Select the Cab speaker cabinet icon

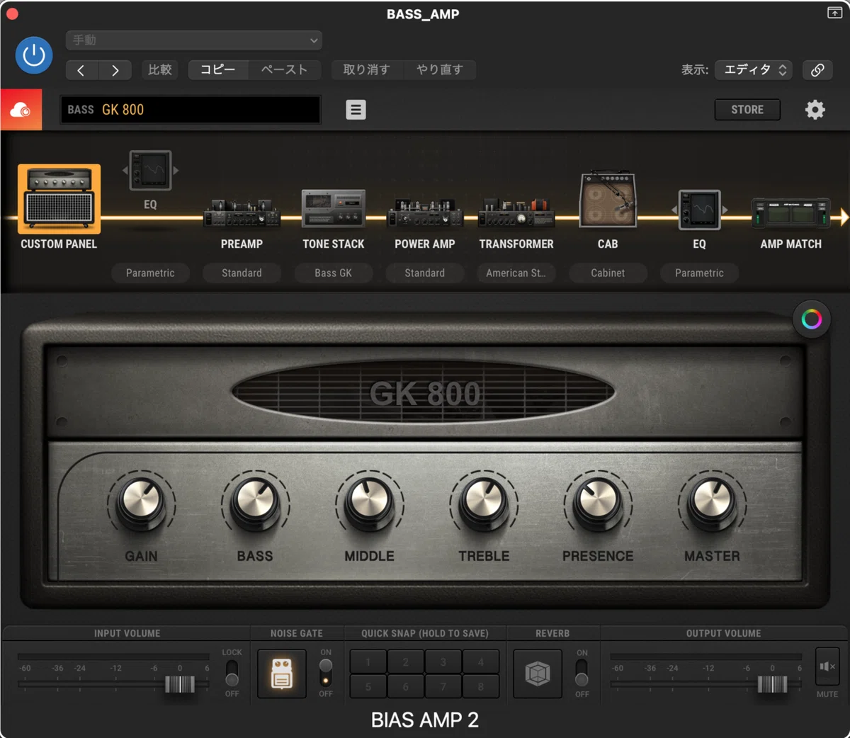[608, 199]
